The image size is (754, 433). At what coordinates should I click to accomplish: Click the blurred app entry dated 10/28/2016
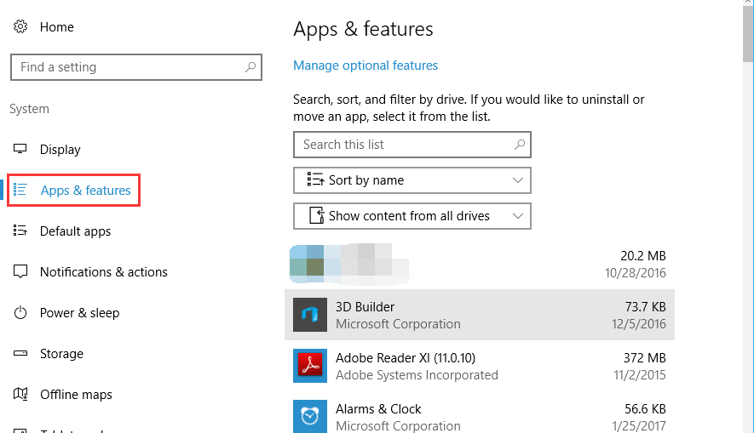[x=480, y=264]
